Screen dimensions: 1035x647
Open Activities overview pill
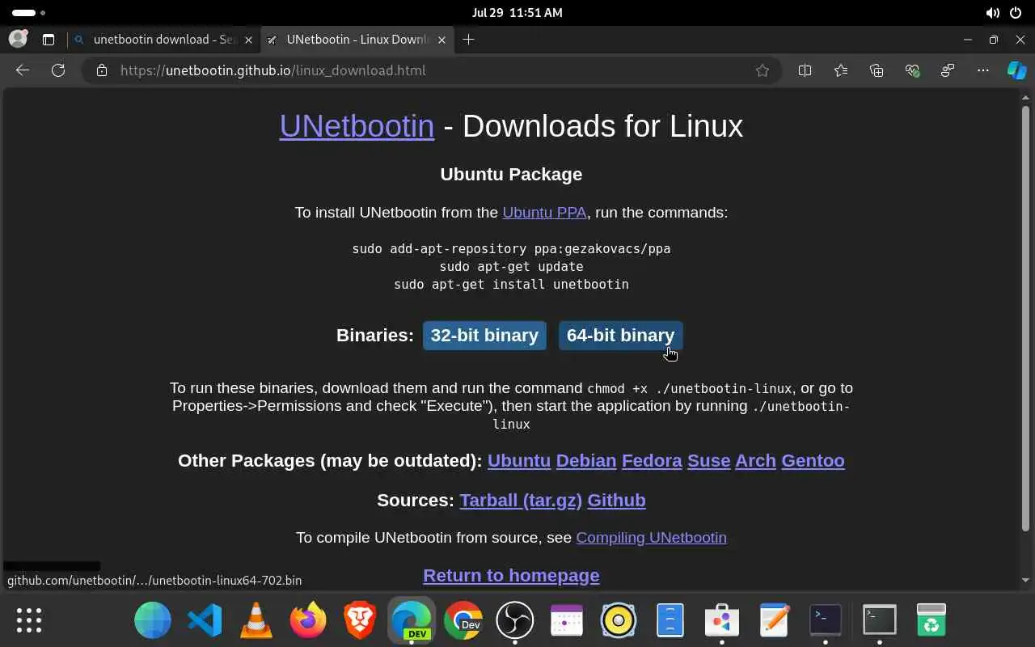click(x=29, y=13)
